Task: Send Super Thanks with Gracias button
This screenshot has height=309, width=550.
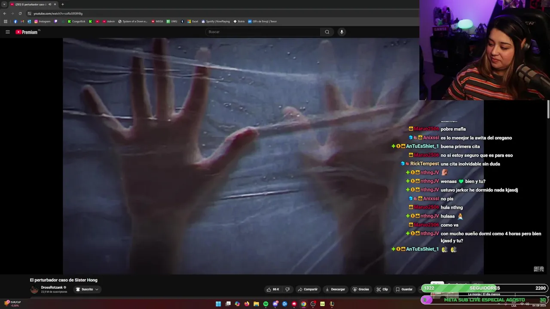Action: (x=361, y=289)
